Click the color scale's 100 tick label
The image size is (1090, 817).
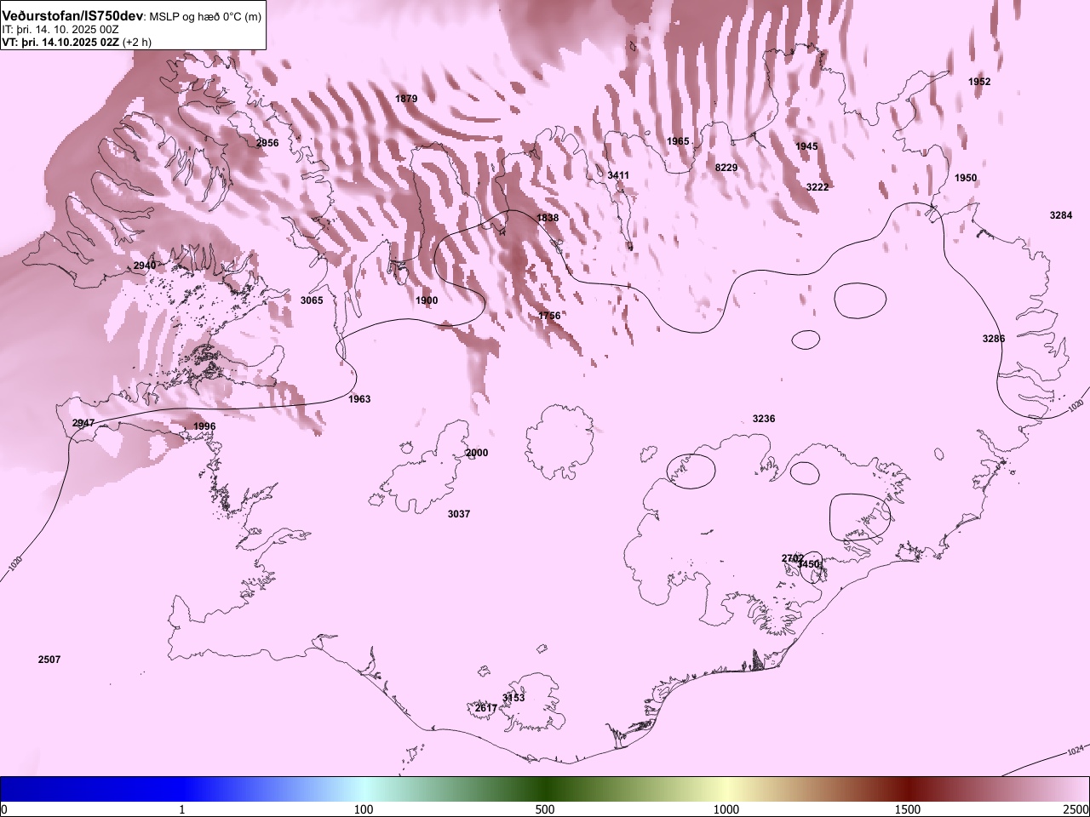click(364, 809)
